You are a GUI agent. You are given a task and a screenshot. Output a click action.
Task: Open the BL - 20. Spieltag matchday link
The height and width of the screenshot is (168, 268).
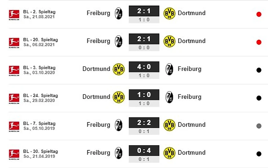coord(40,40)
